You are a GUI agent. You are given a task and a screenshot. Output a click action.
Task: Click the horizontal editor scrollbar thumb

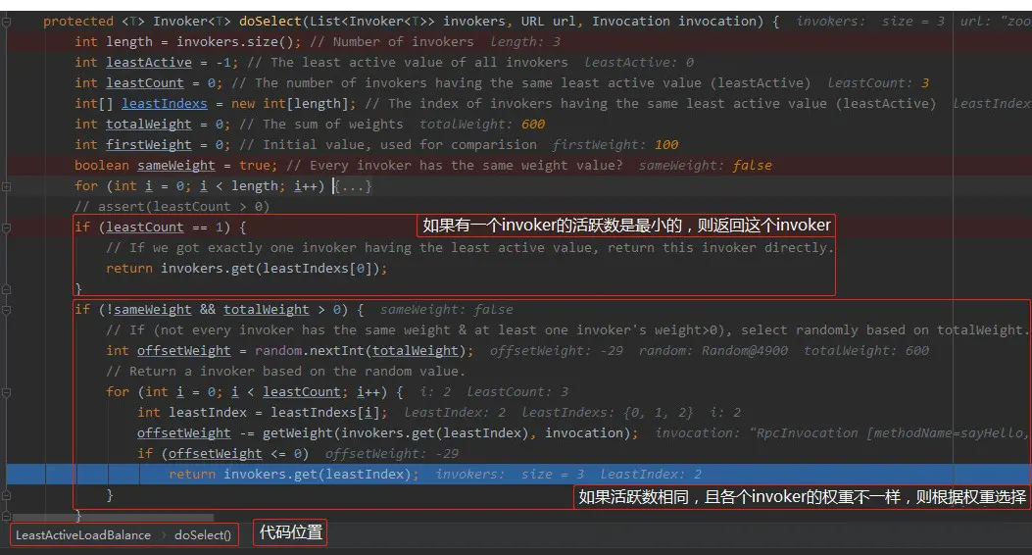coord(114,518)
